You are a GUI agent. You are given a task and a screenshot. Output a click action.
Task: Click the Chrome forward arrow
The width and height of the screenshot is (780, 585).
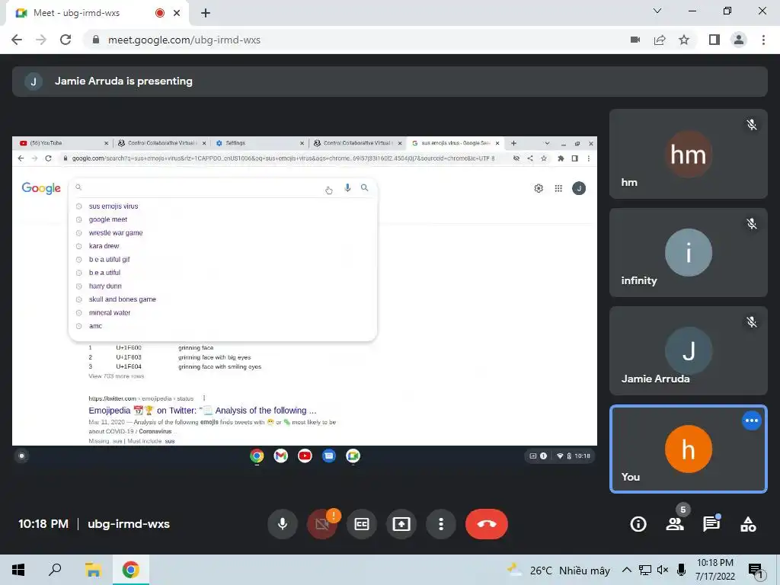[41, 40]
